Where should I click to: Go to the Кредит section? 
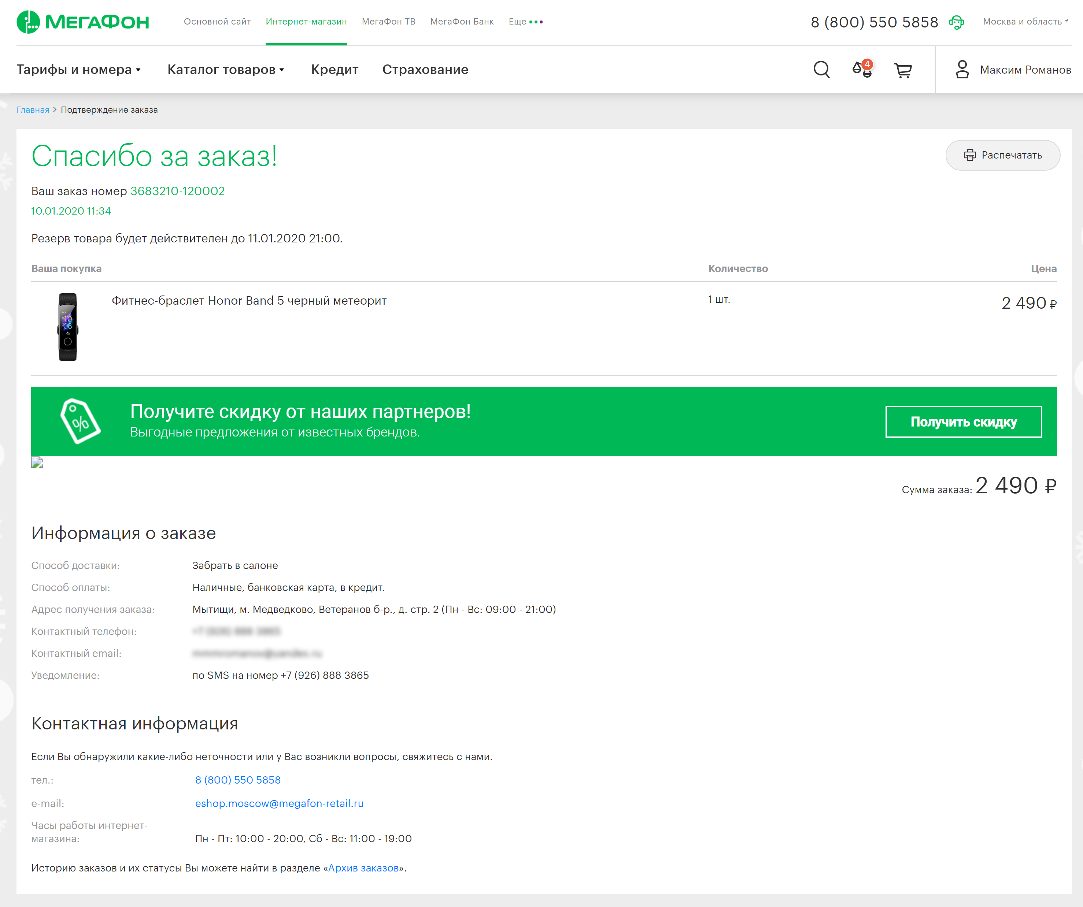(x=335, y=70)
